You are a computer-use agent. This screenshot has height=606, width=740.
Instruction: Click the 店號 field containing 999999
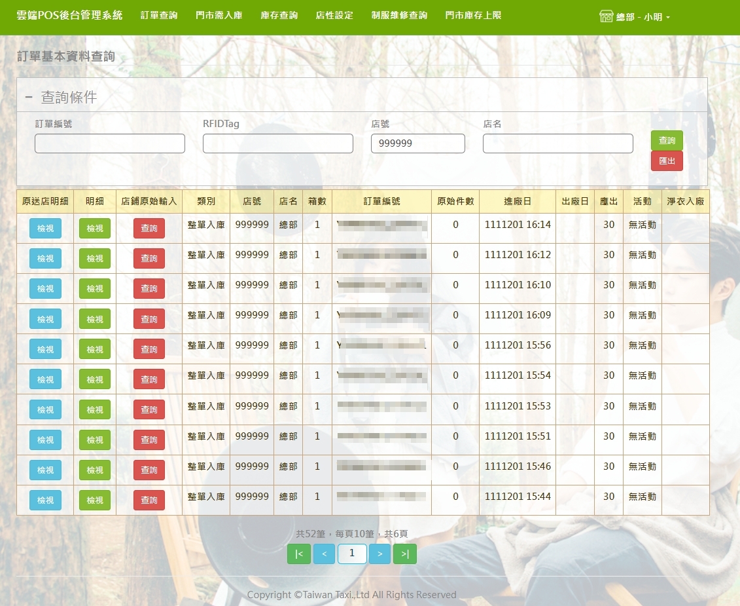(x=418, y=143)
